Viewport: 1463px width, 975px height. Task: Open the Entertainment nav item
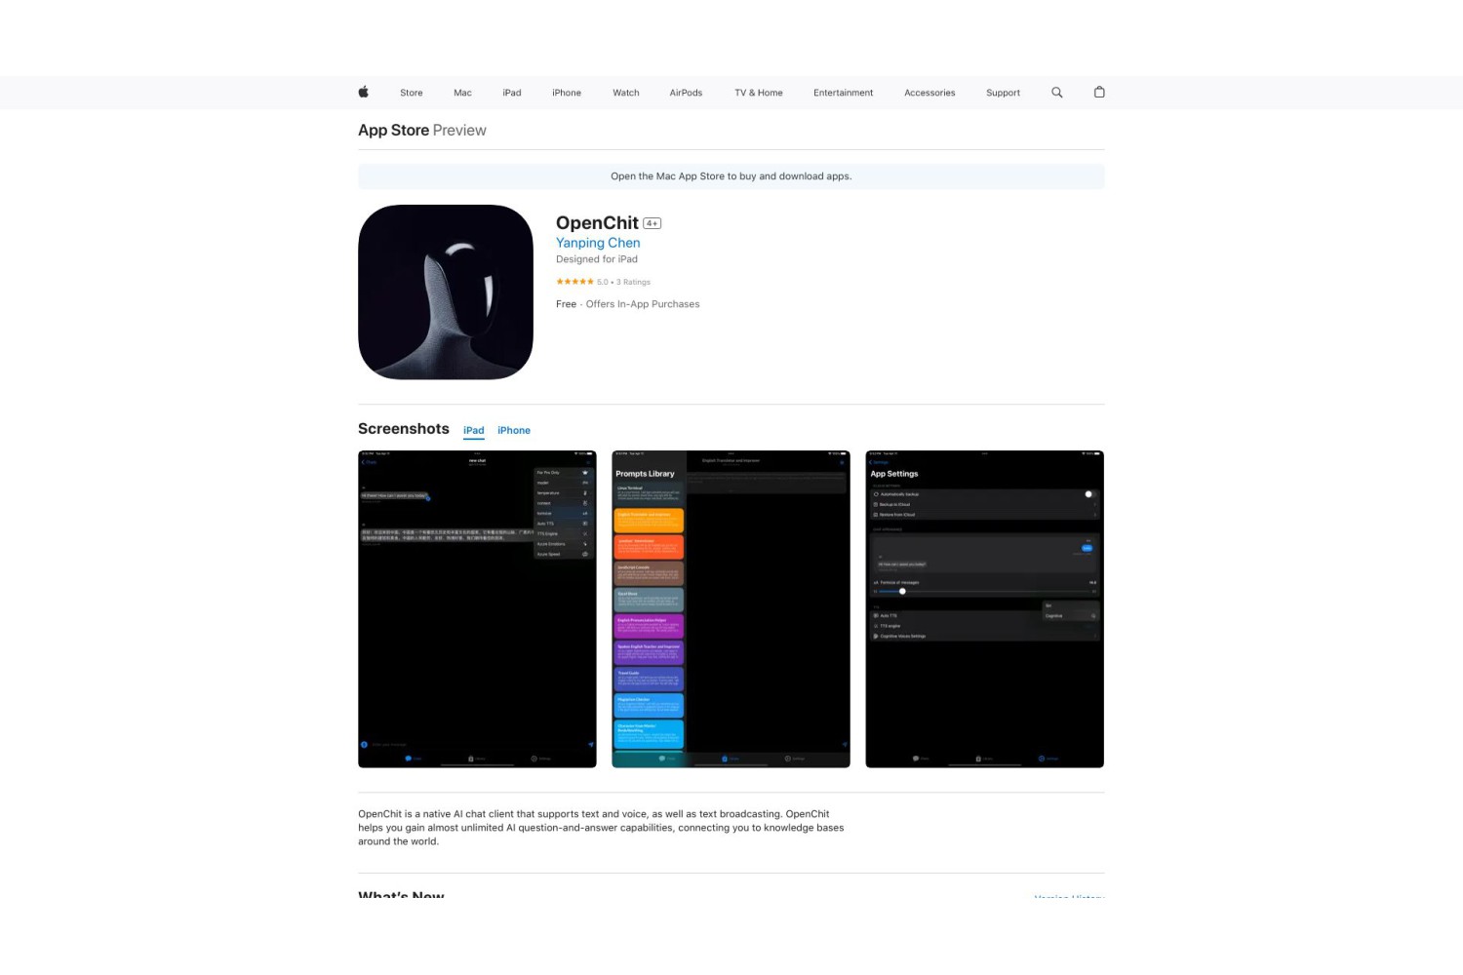(x=844, y=93)
